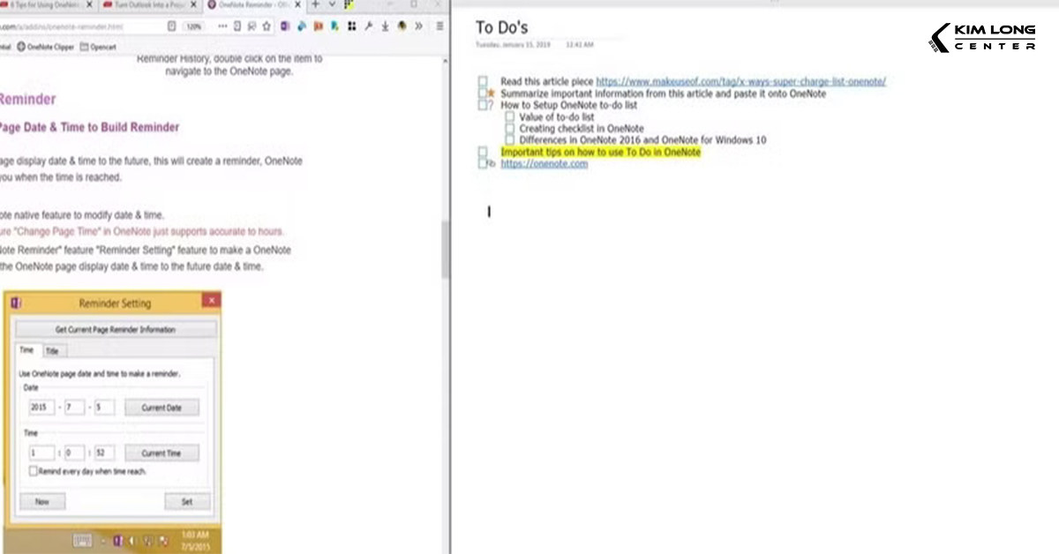The height and width of the screenshot is (554, 1059).
Task: Enable 'Remind every day when time reach'
Action: tap(33, 470)
